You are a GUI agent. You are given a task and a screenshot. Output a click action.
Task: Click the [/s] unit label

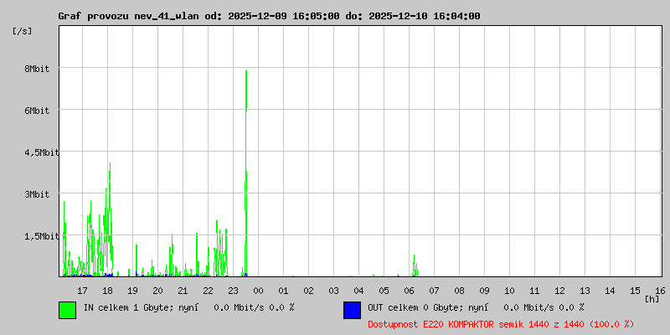coord(23,31)
